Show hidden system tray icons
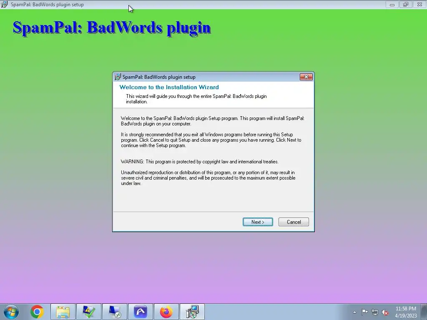Viewport: 427px width, 320px height. tap(354, 312)
